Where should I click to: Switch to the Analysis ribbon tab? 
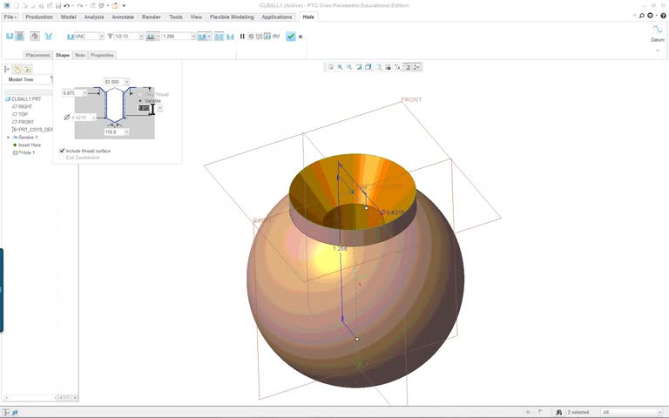tap(94, 17)
